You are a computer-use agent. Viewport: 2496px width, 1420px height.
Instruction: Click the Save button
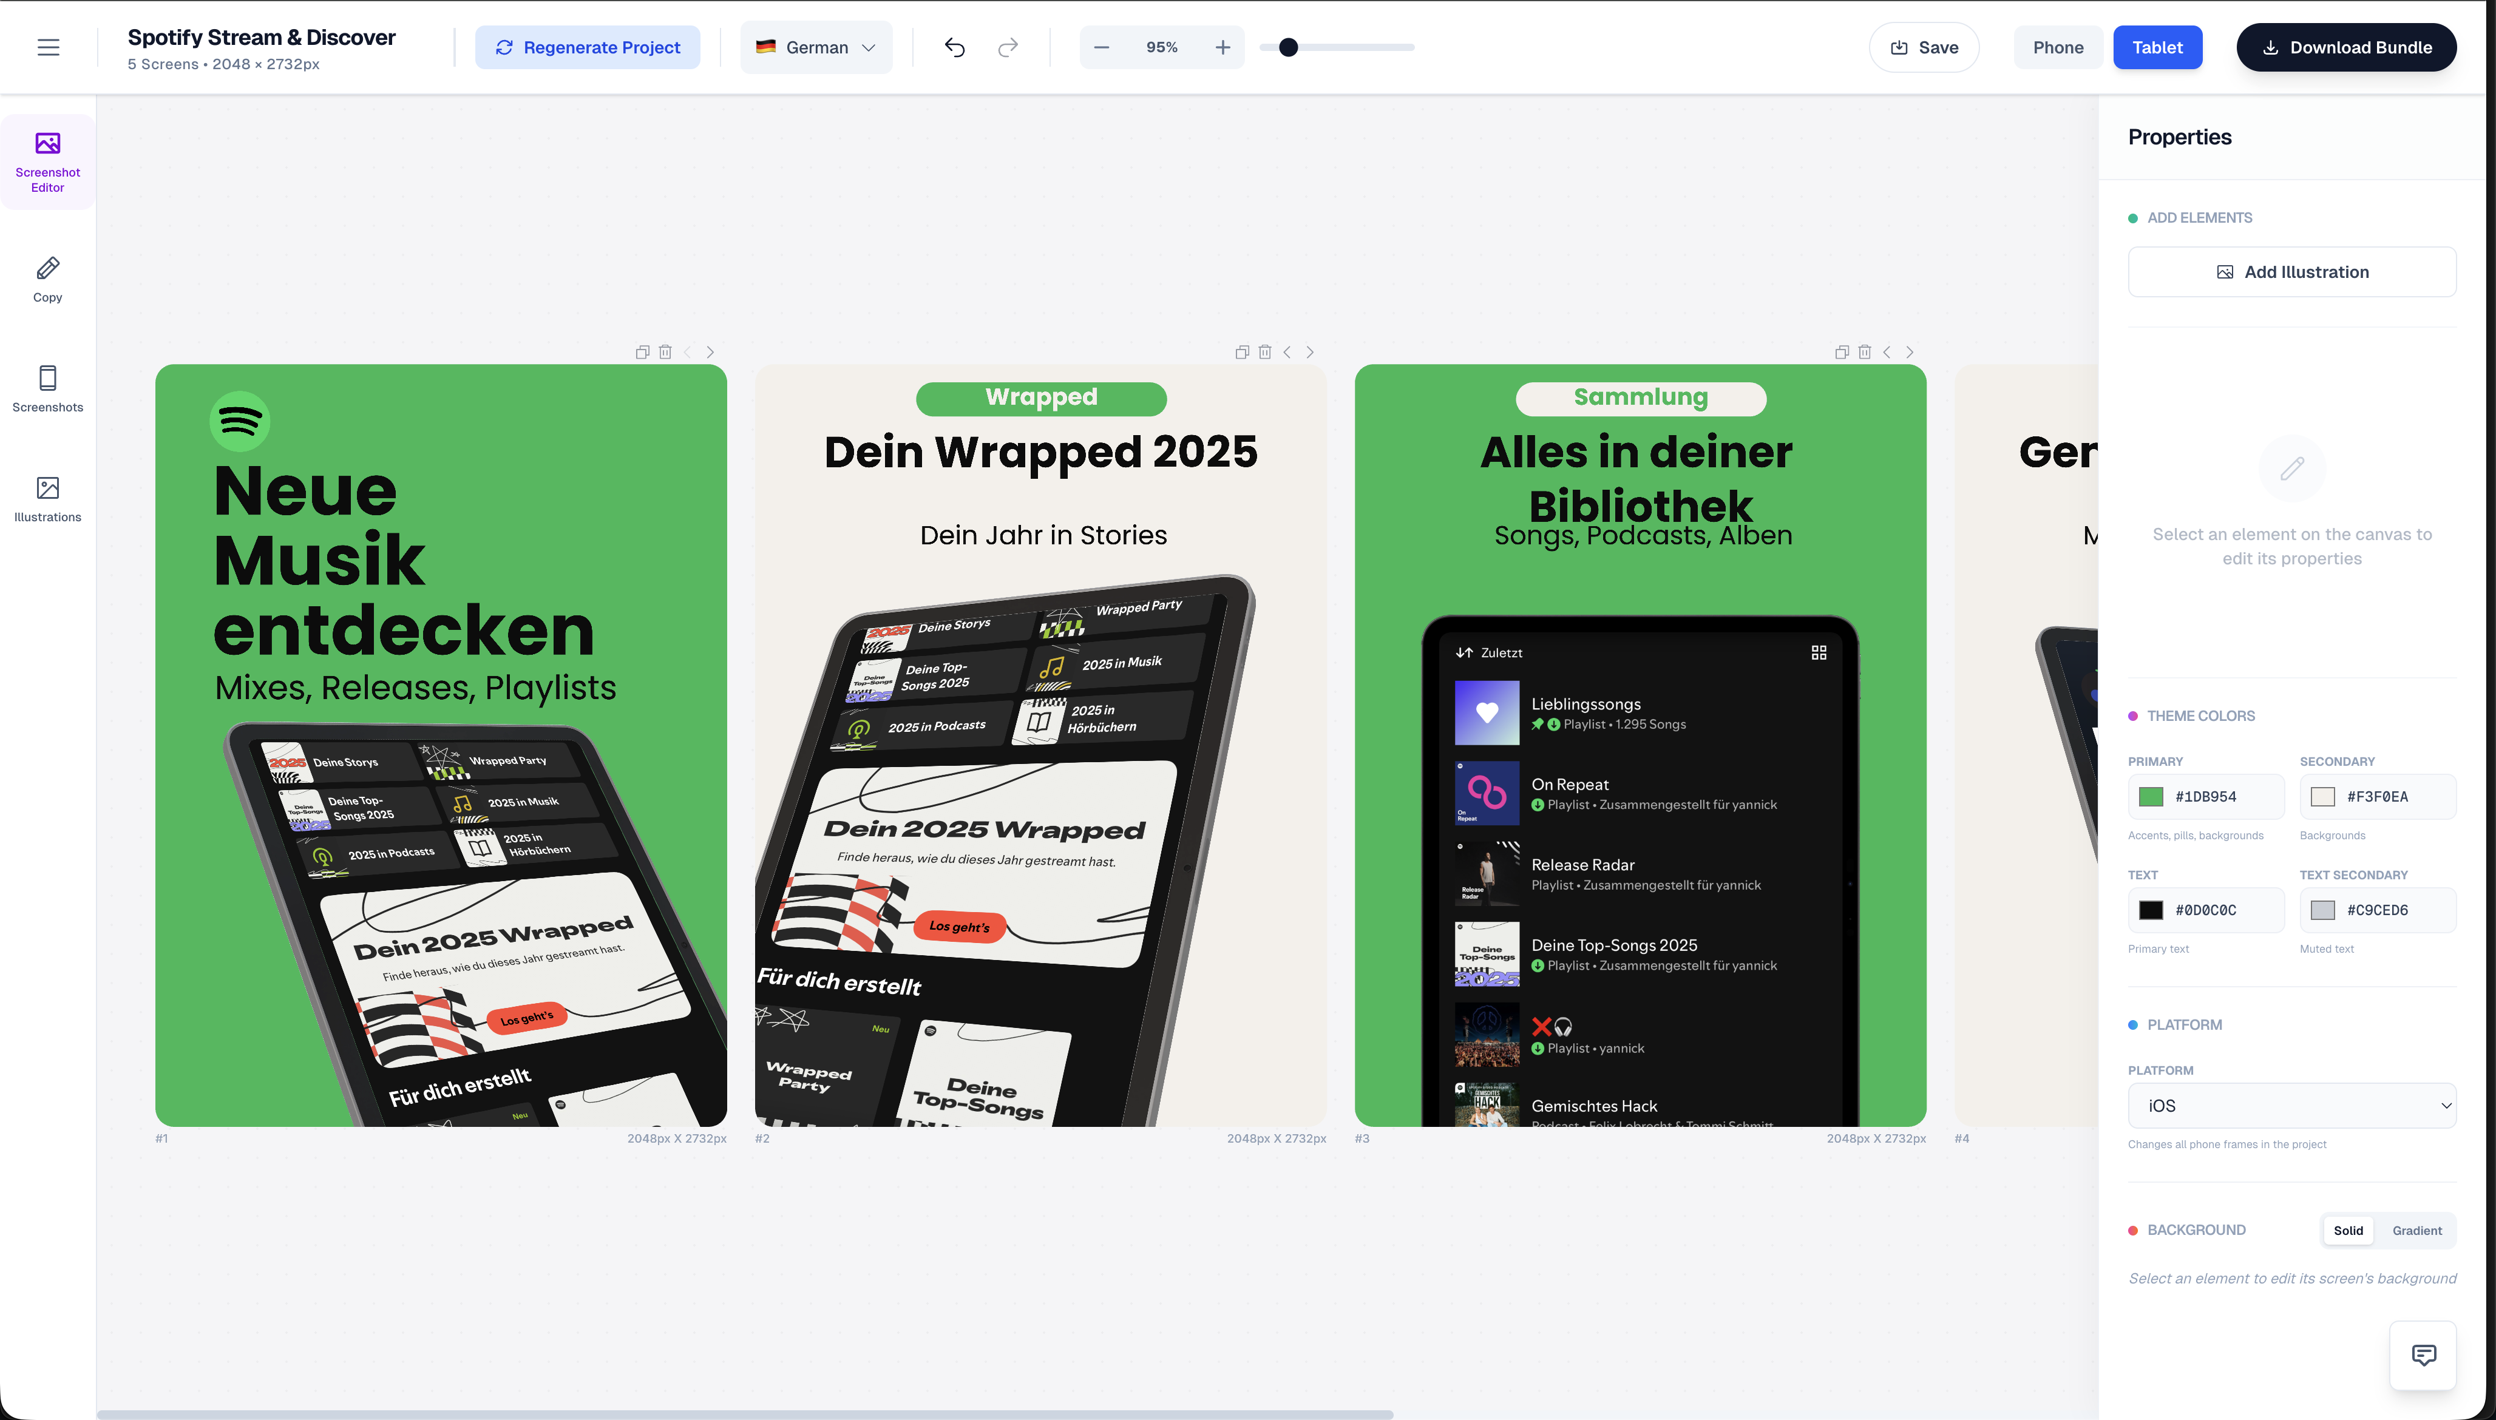point(1924,47)
